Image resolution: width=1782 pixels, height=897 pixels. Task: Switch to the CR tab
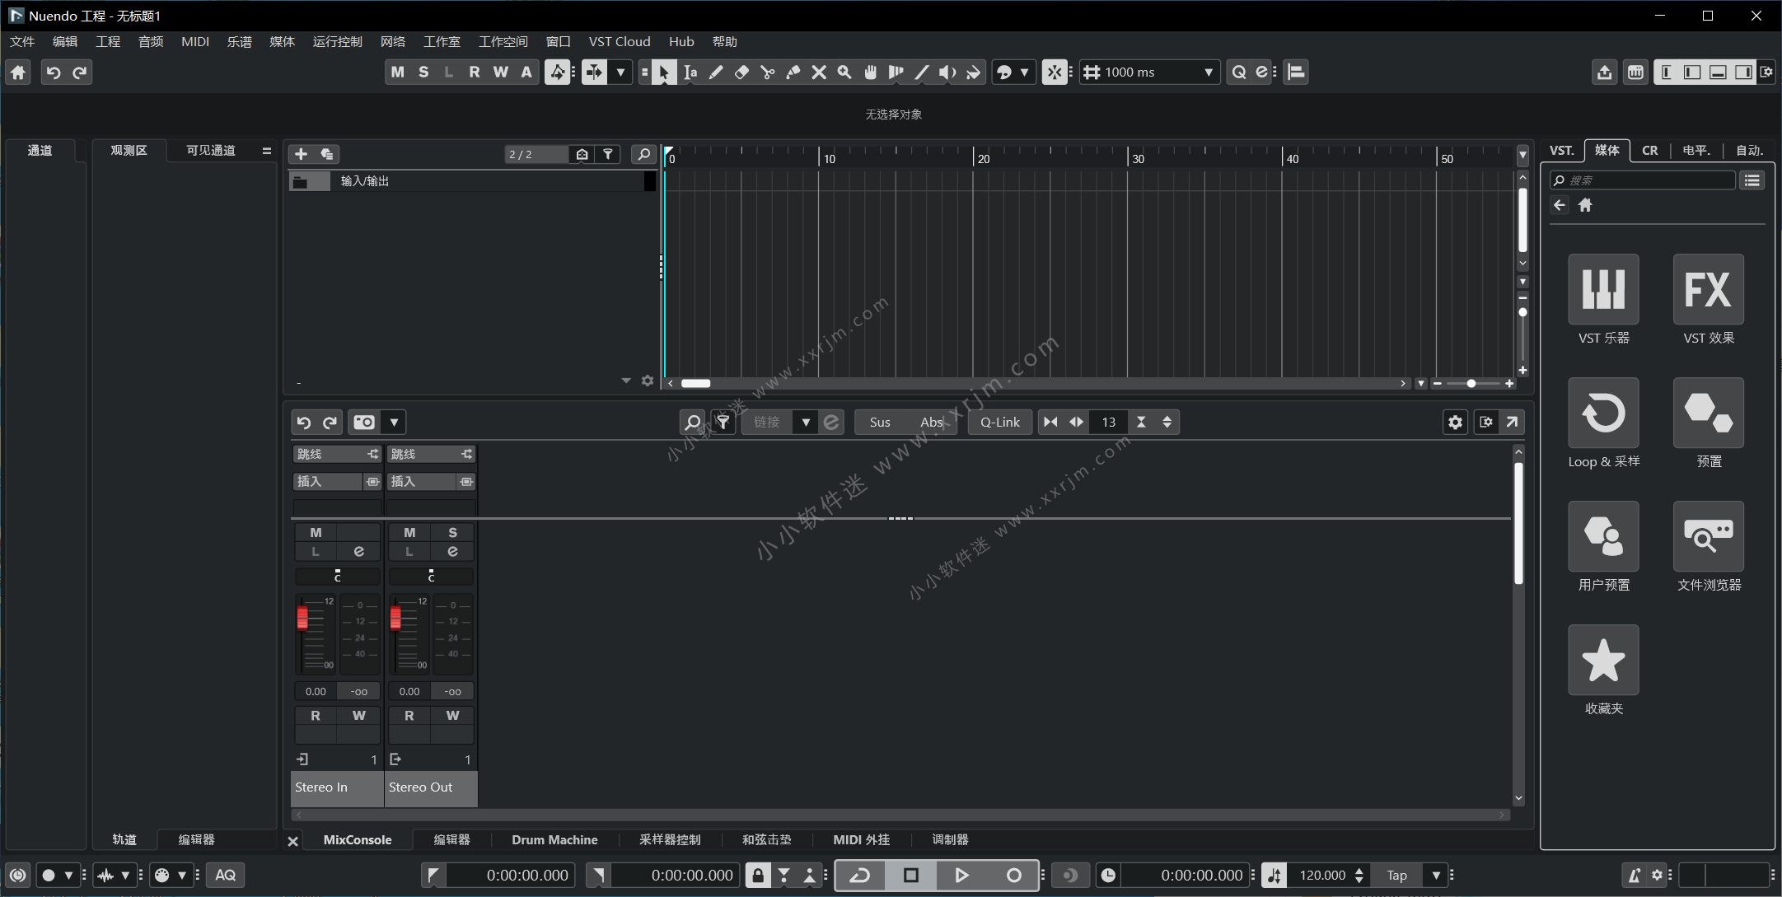1649,150
